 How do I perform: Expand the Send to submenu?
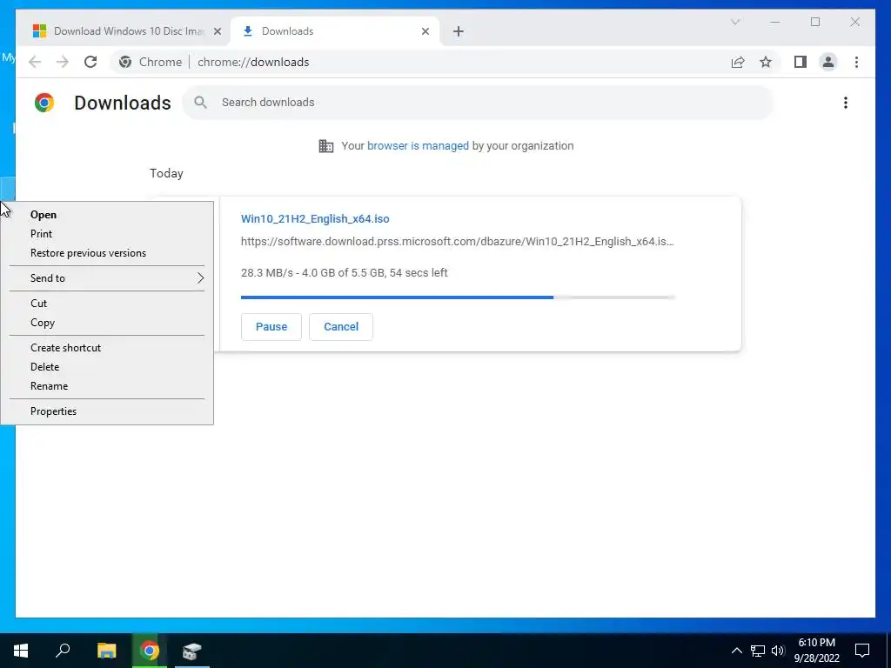pos(107,278)
